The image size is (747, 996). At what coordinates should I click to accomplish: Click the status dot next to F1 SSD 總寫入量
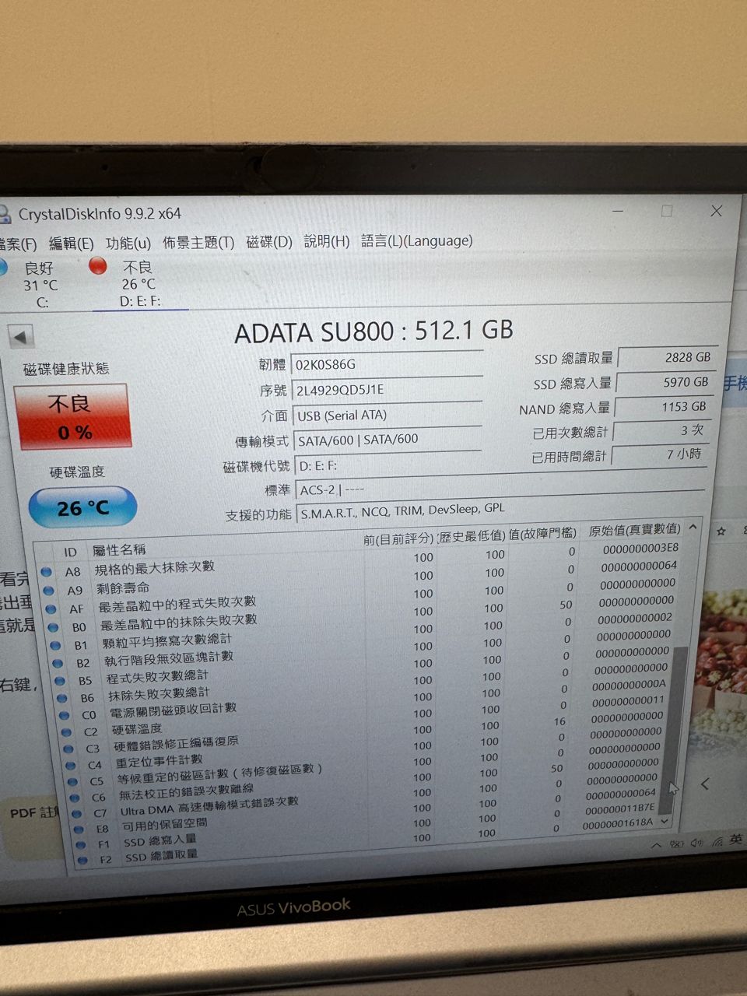(80, 845)
